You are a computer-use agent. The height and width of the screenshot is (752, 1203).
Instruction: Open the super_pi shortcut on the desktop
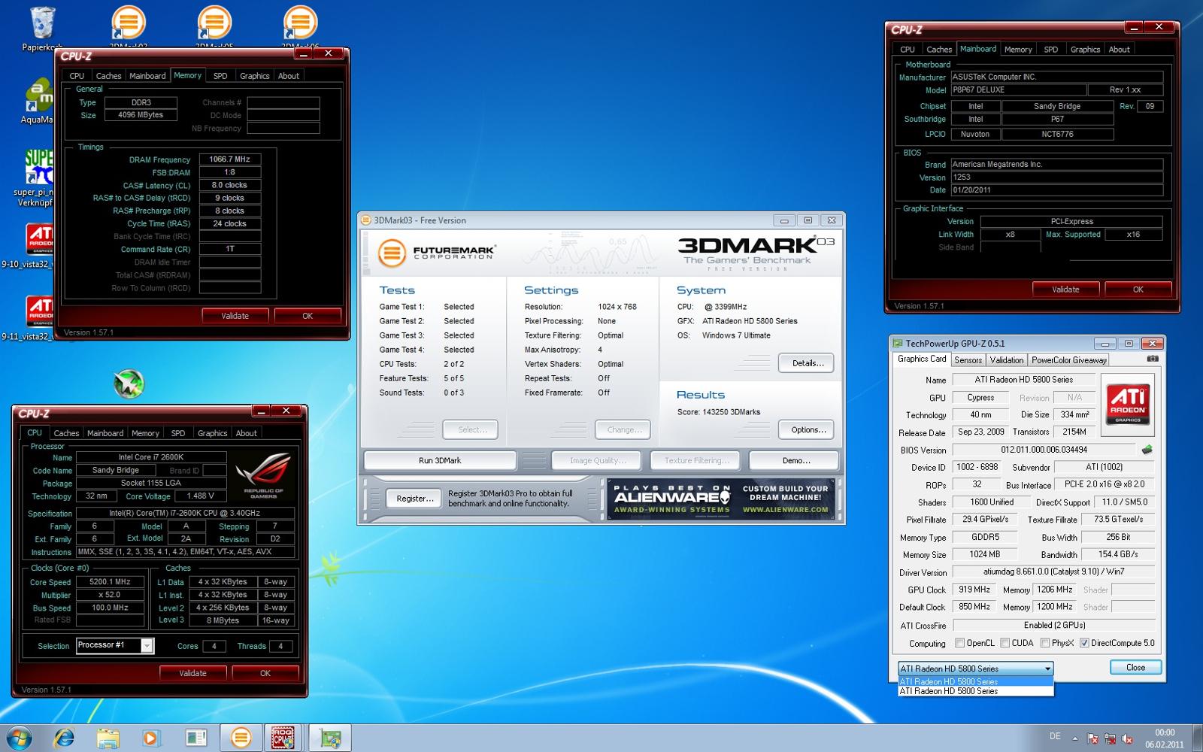[x=39, y=167]
